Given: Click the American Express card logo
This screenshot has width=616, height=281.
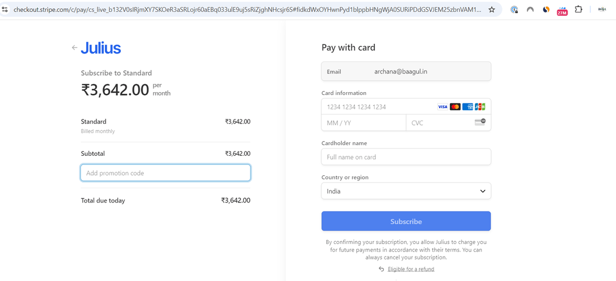Looking at the screenshot, I should (468, 107).
